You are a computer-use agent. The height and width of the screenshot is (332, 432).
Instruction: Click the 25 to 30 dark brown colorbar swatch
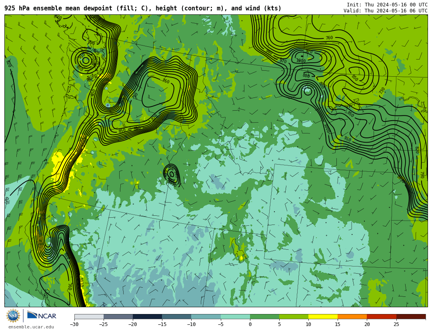411,316
